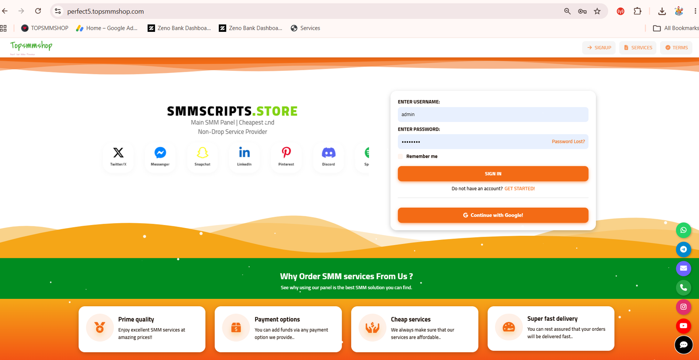Viewport: 699px width, 360px height.
Task: Open the floating email envelope button
Action: point(683,268)
